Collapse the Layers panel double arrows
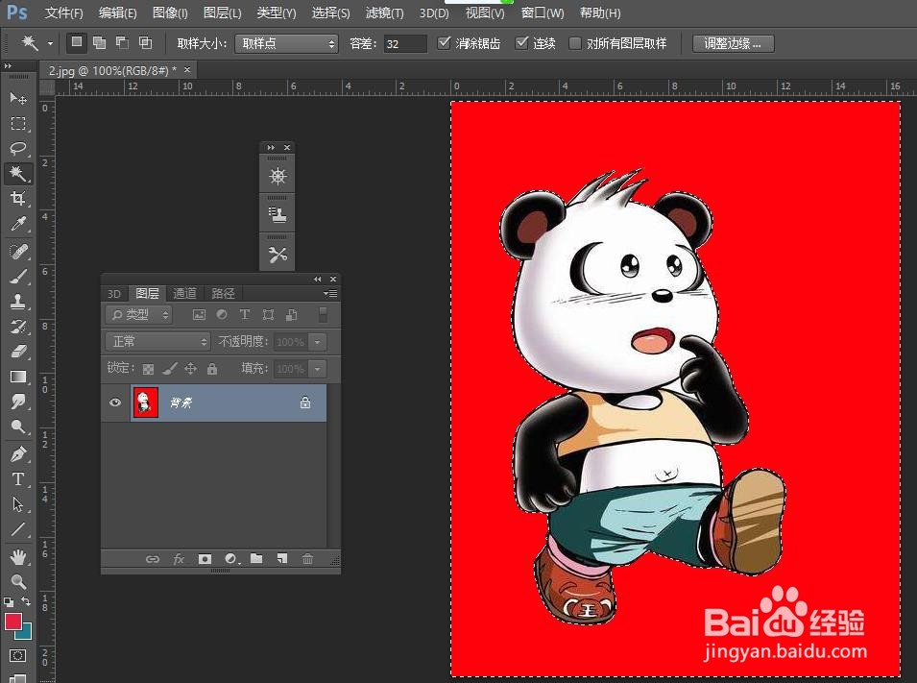 (318, 280)
